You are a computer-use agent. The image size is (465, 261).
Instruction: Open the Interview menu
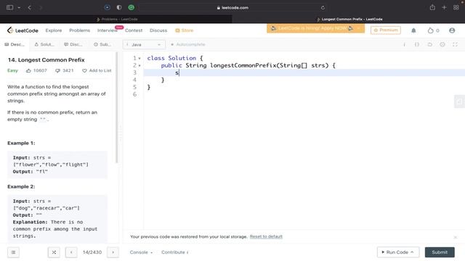(x=108, y=30)
